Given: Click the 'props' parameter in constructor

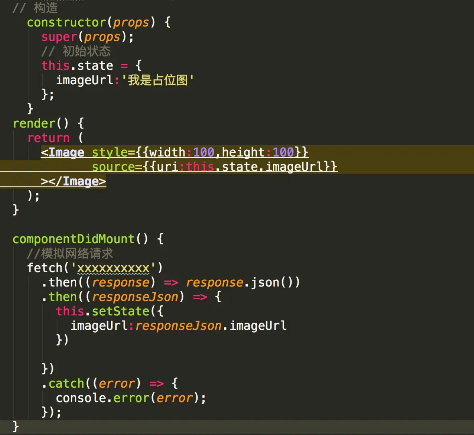Looking at the screenshot, I should 131,22.
